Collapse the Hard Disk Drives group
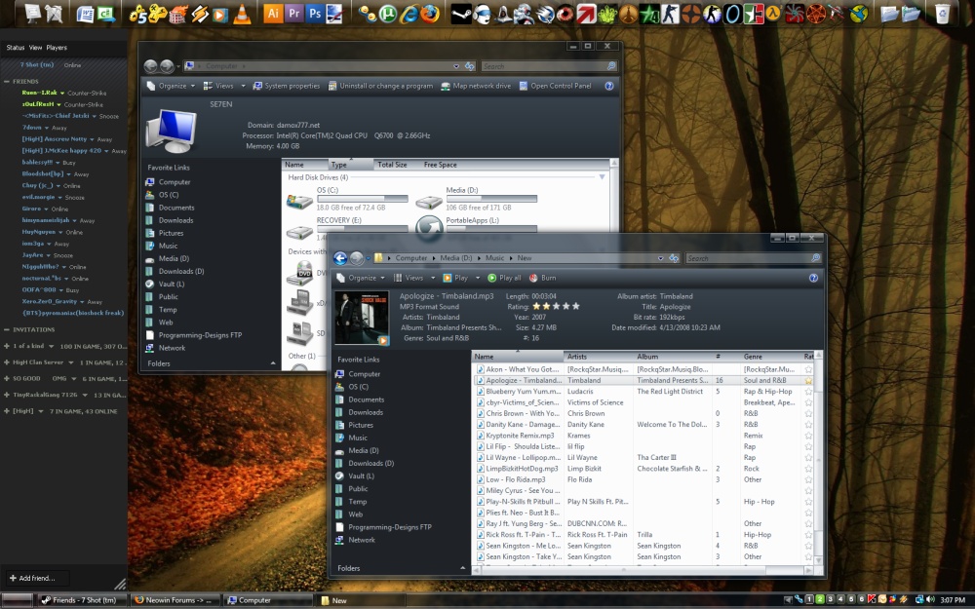The image size is (975, 609). point(601,177)
